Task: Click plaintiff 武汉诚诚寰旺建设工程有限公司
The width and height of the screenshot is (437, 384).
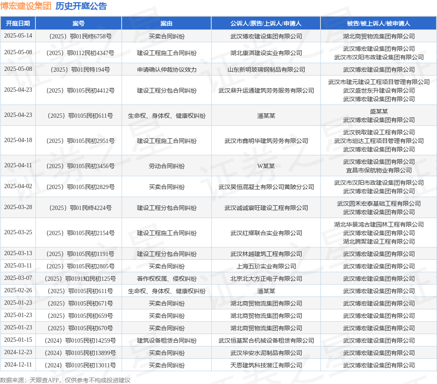Action: point(266,208)
